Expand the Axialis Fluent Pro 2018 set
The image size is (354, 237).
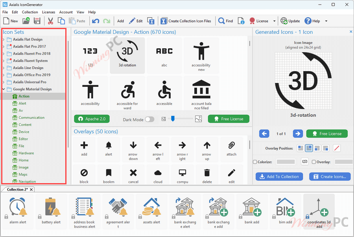tap(4, 54)
